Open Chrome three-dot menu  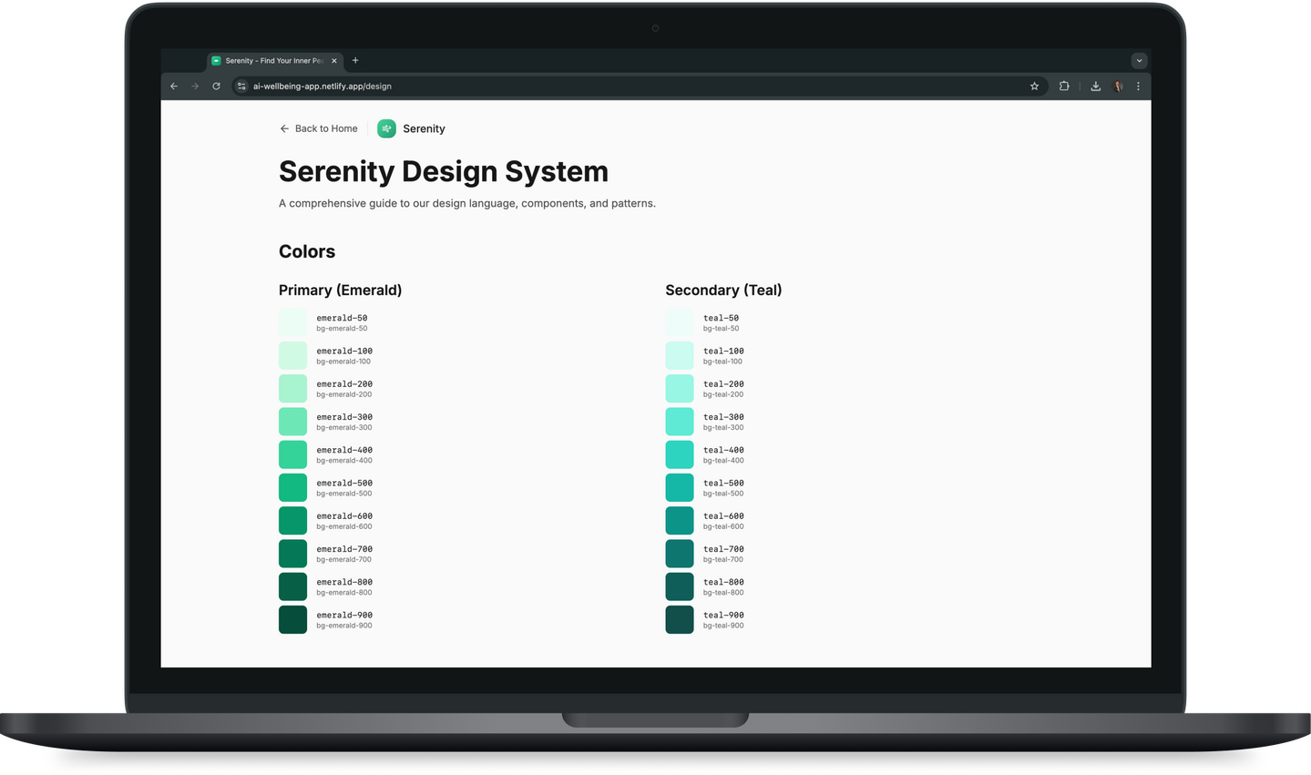pos(1138,87)
